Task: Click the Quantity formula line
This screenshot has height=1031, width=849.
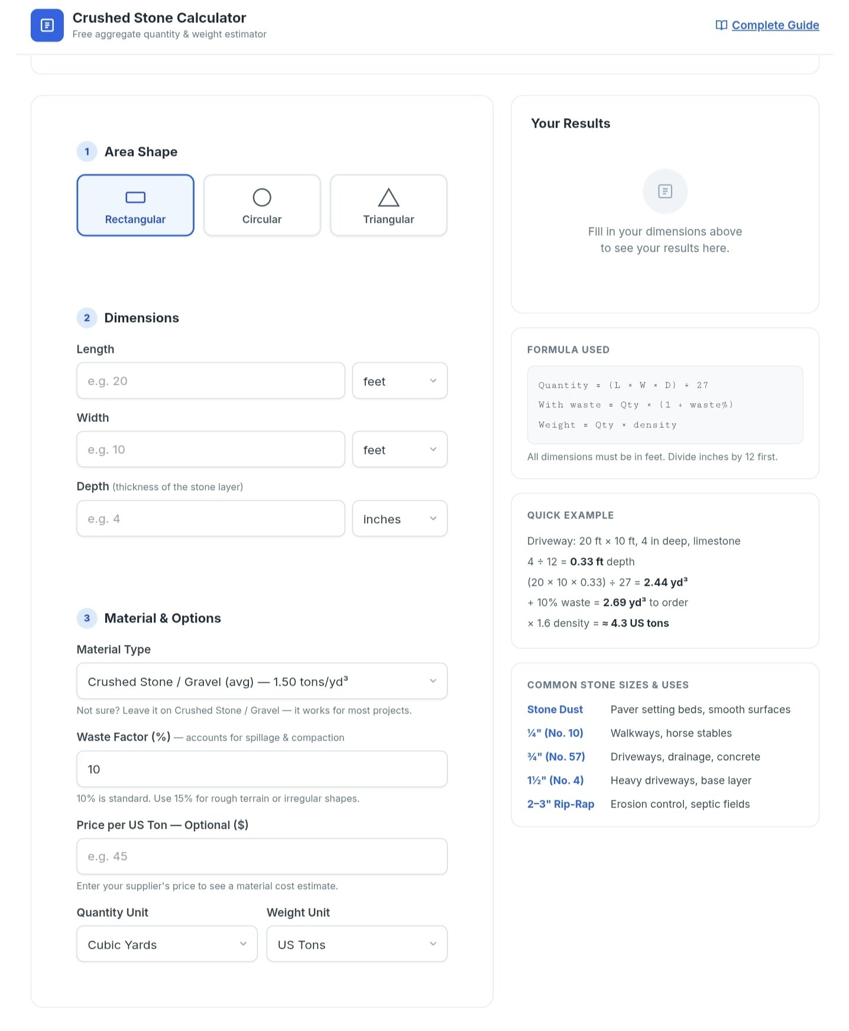Action: point(623,385)
